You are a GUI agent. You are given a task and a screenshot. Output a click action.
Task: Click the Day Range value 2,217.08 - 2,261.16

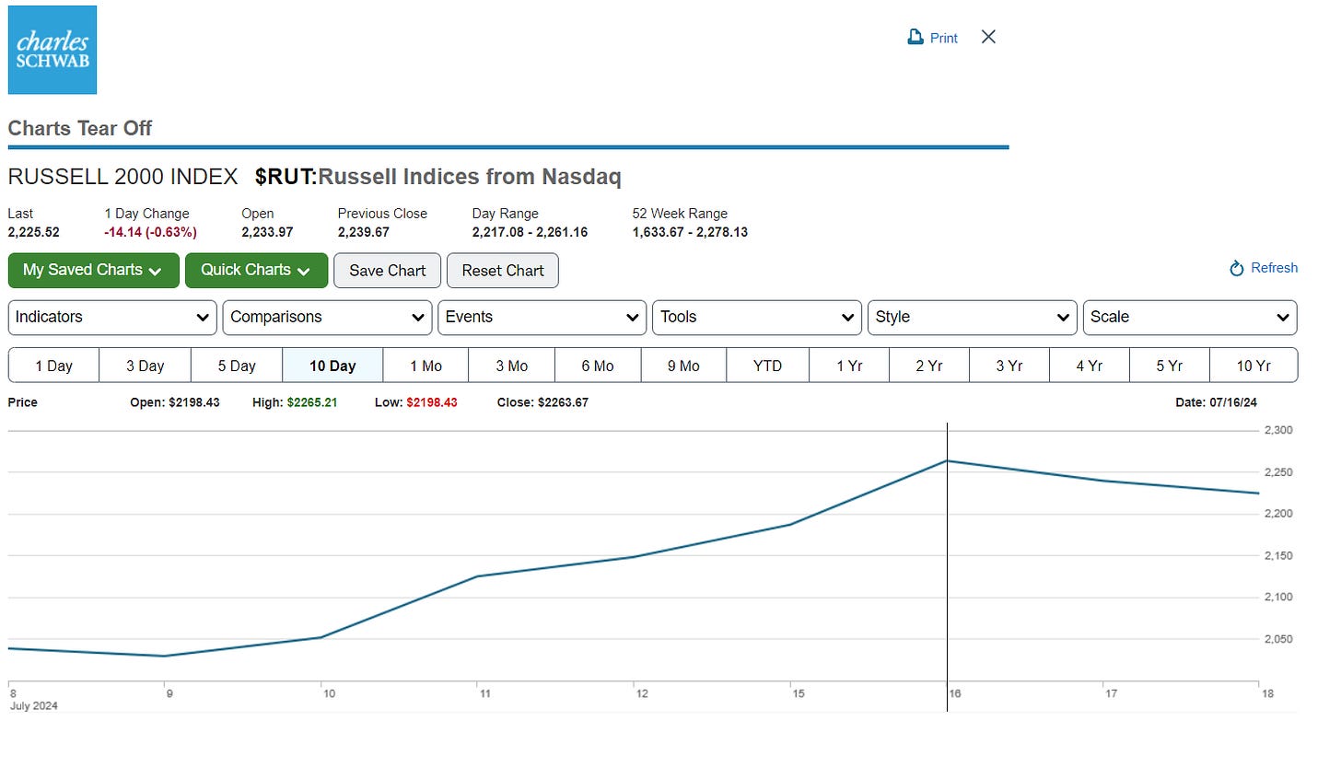tap(530, 232)
